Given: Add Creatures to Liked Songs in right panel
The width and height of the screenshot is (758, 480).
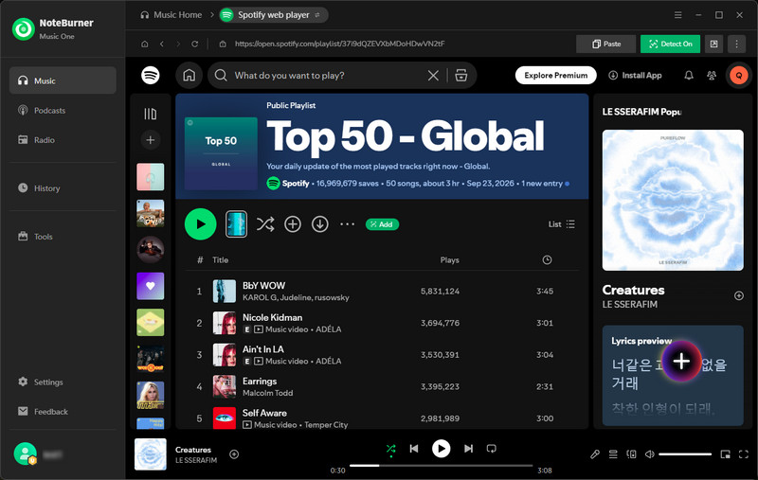Looking at the screenshot, I should 739,295.
